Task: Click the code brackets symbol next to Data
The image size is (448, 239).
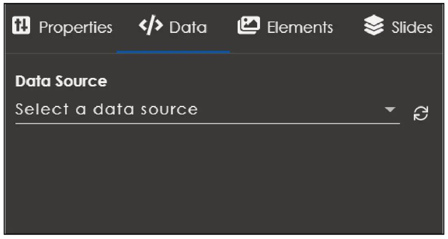Action: pos(151,26)
